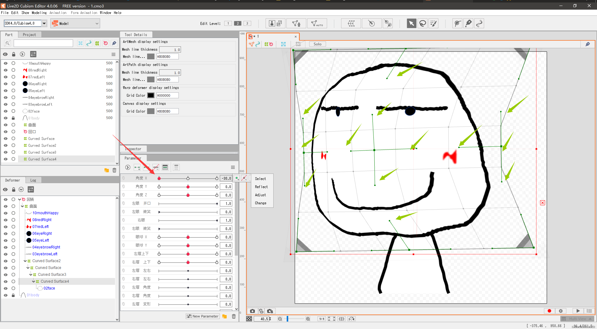Select the Brush selection tool
Viewport: 597px width, 329px height.
point(433,23)
